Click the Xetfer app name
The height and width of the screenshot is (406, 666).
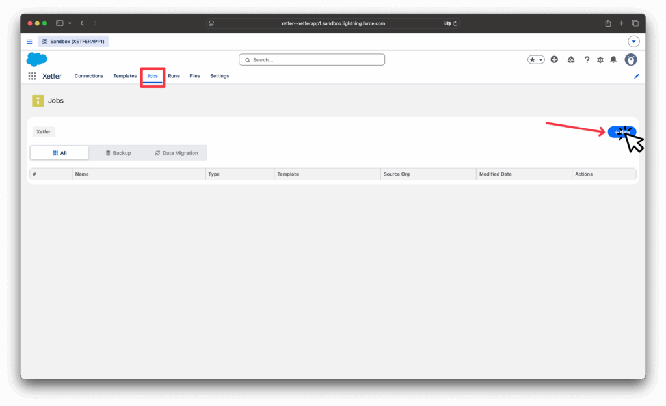(x=52, y=76)
